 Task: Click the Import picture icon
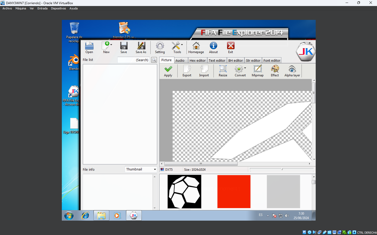[x=204, y=69]
